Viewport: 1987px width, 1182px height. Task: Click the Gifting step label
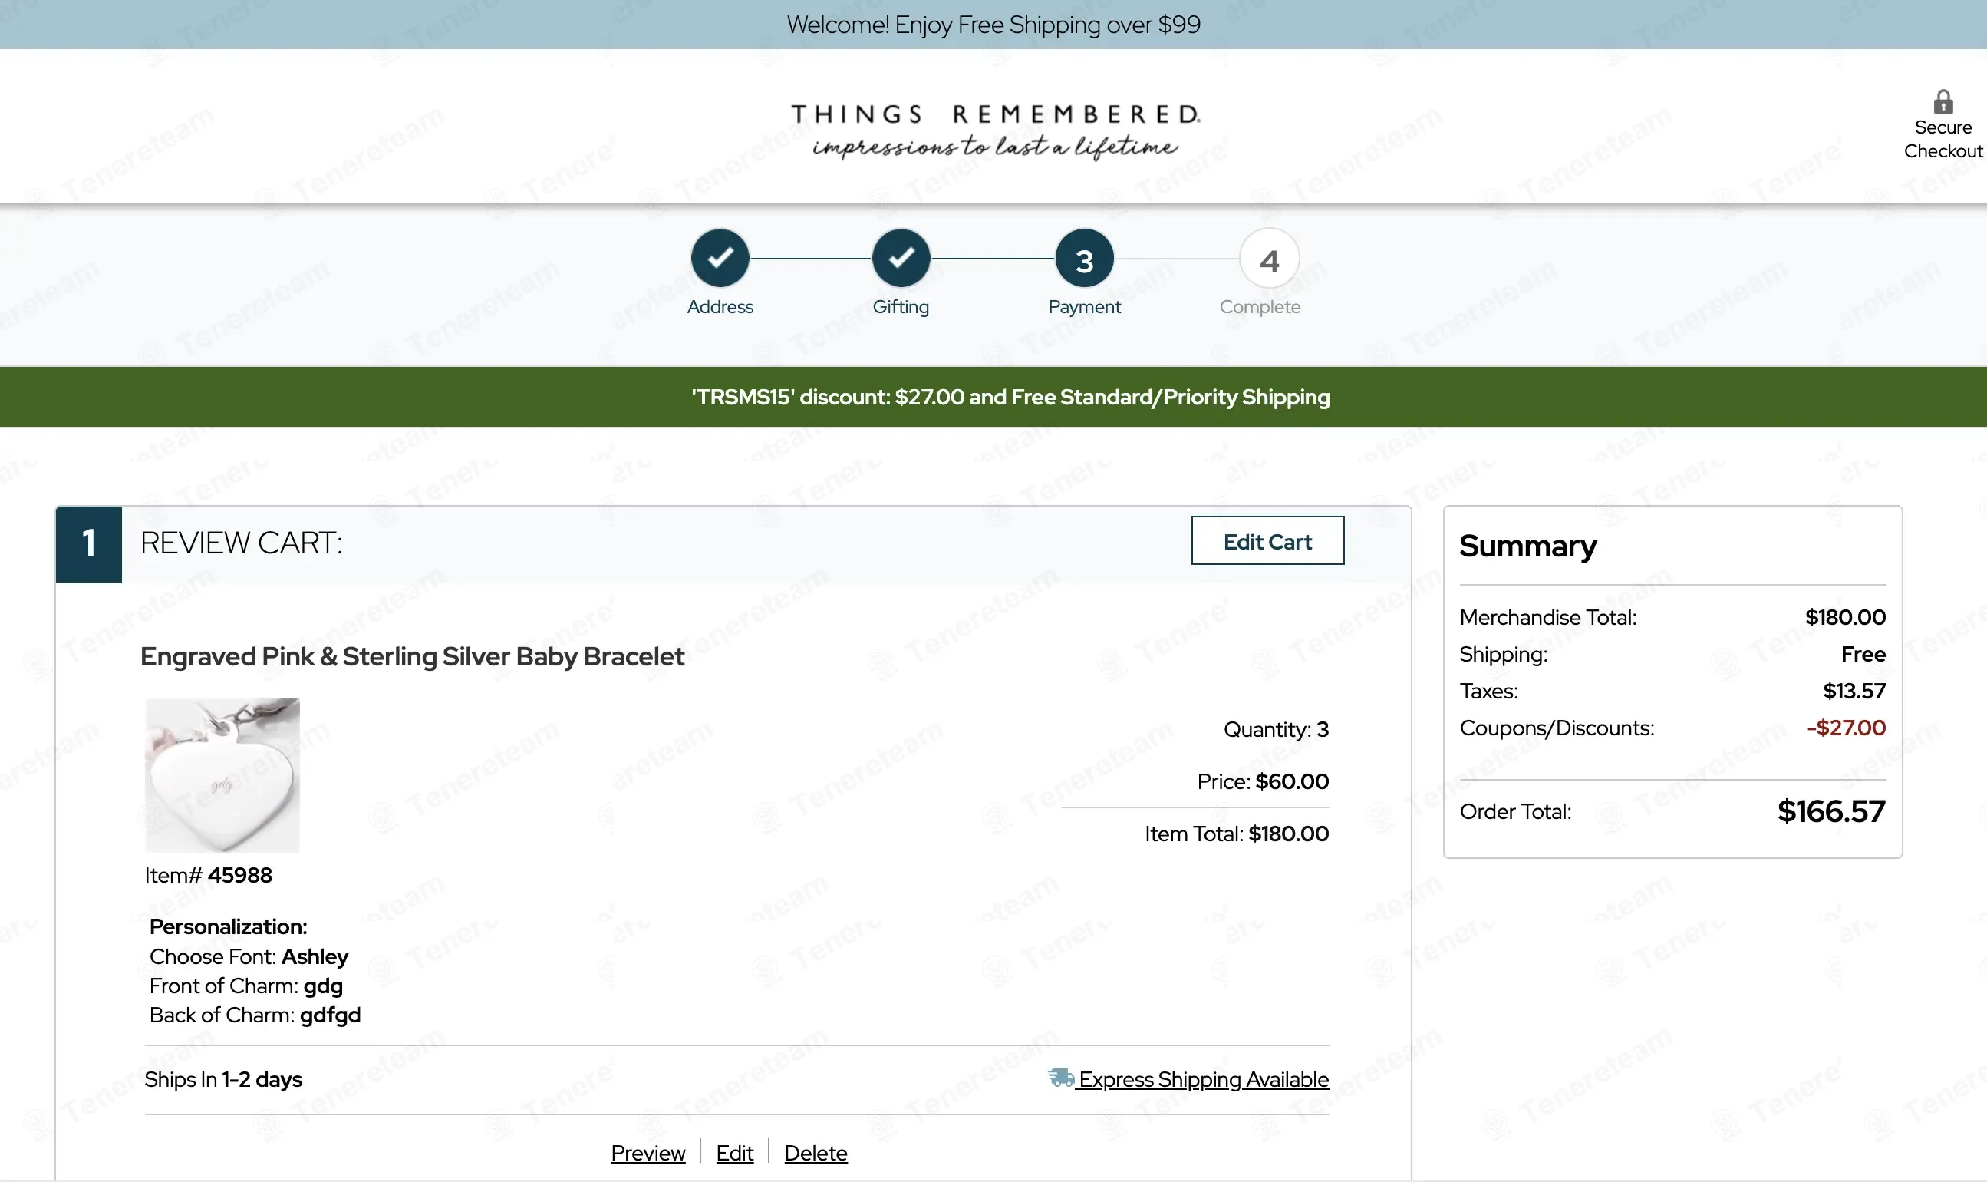[x=901, y=307]
